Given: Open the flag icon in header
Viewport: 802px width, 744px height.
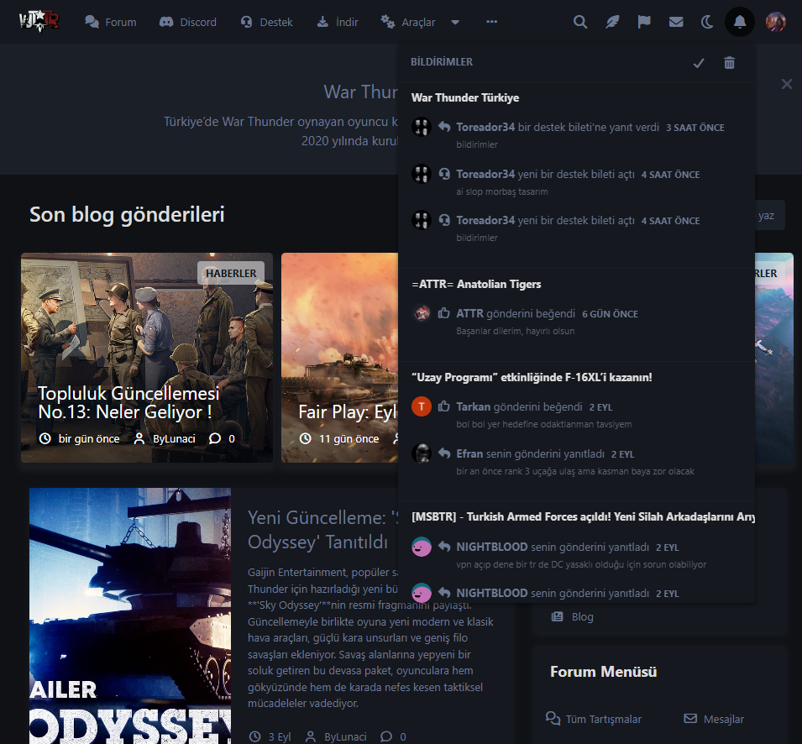Looking at the screenshot, I should [644, 22].
